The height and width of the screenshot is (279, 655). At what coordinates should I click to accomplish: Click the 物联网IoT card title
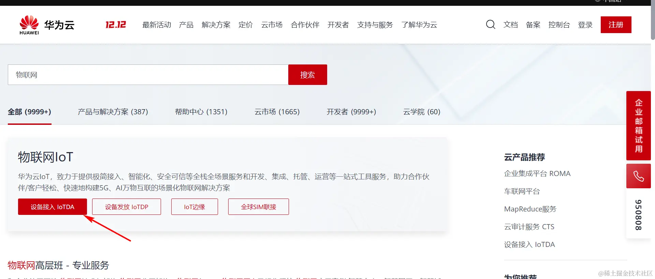point(45,157)
